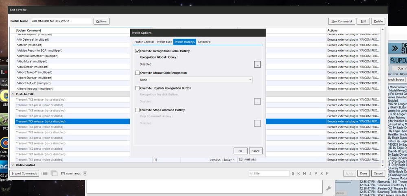The height and width of the screenshot is (196, 407).
Task: Toggle the X list filter letter
Action: (x=322, y=174)
